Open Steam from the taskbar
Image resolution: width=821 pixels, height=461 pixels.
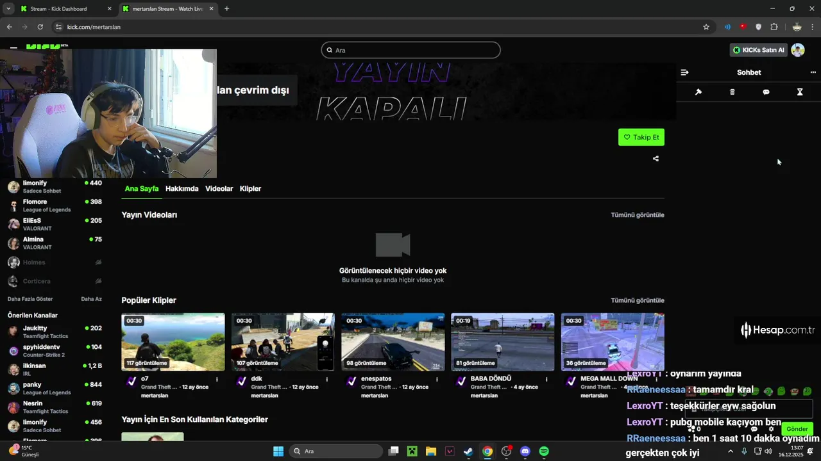tap(469, 451)
